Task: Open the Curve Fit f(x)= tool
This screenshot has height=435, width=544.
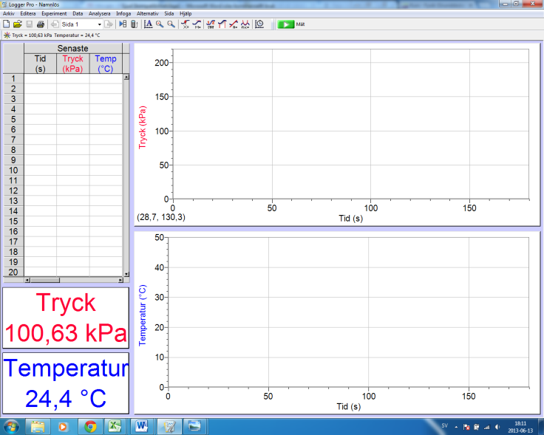Action: (x=245, y=24)
